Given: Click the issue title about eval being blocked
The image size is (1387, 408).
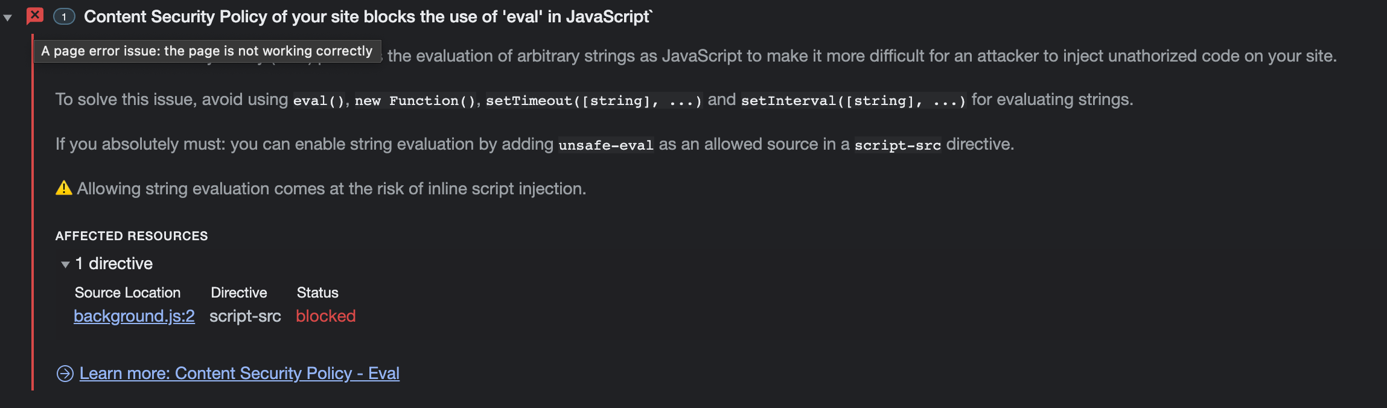Looking at the screenshot, I should pyautogui.click(x=367, y=16).
